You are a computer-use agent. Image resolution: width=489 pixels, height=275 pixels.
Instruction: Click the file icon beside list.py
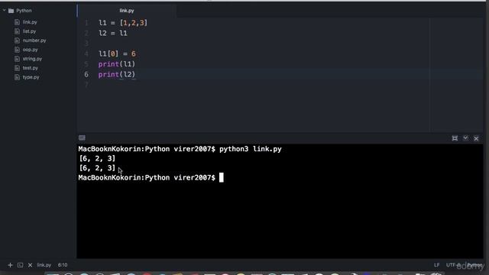point(17,31)
